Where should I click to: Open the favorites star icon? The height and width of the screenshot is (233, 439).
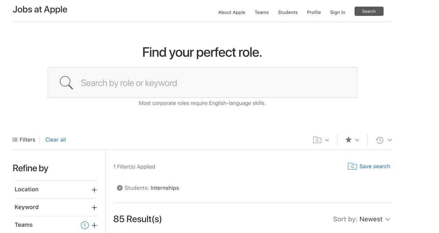(x=348, y=140)
